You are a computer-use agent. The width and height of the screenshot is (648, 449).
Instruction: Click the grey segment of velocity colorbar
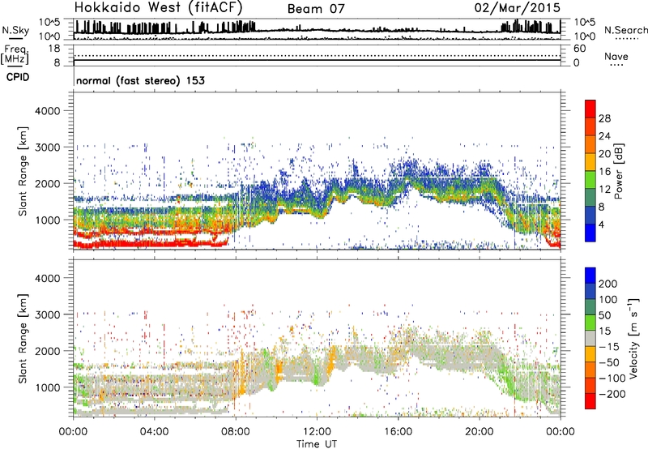[x=590, y=338]
